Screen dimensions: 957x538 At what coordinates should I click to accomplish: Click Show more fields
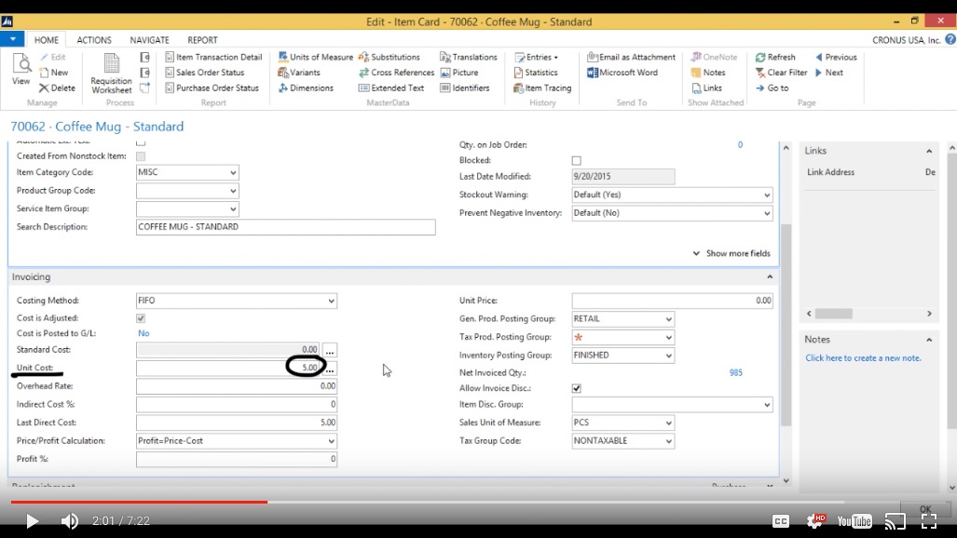tap(731, 253)
